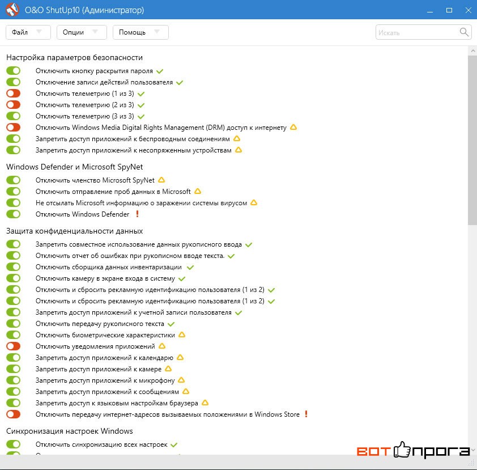Enable the Windows Media DRM internet access switch

pos(13,127)
